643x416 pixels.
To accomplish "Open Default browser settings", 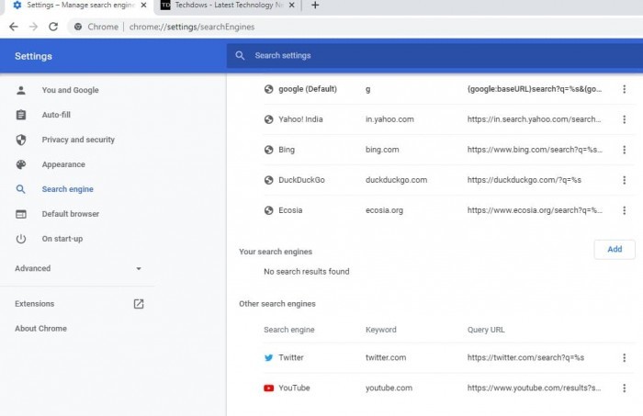I will [x=71, y=214].
